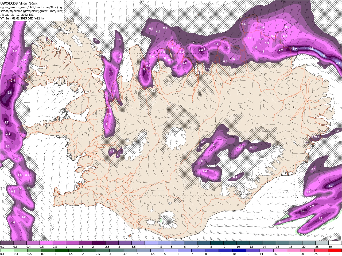This screenshot has width=342, height=256.
Task: Pick the palest green 0.1–0.3 swatch, lower legend
Action: click(x=7, y=250)
